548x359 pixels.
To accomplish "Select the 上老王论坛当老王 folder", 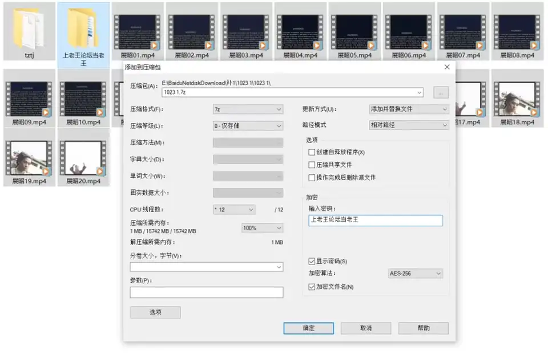I will click(x=83, y=35).
